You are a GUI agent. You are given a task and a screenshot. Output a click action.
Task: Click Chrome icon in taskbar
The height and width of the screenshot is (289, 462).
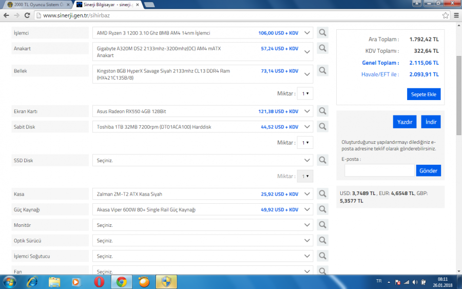click(x=121, y=282)
